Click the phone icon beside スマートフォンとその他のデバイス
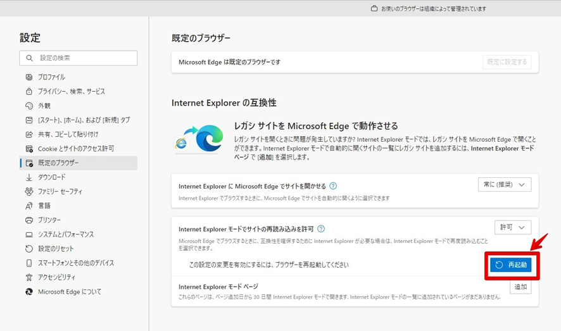Screen dimensions: 561x331 pyautogui.click(x=29, y=263)
